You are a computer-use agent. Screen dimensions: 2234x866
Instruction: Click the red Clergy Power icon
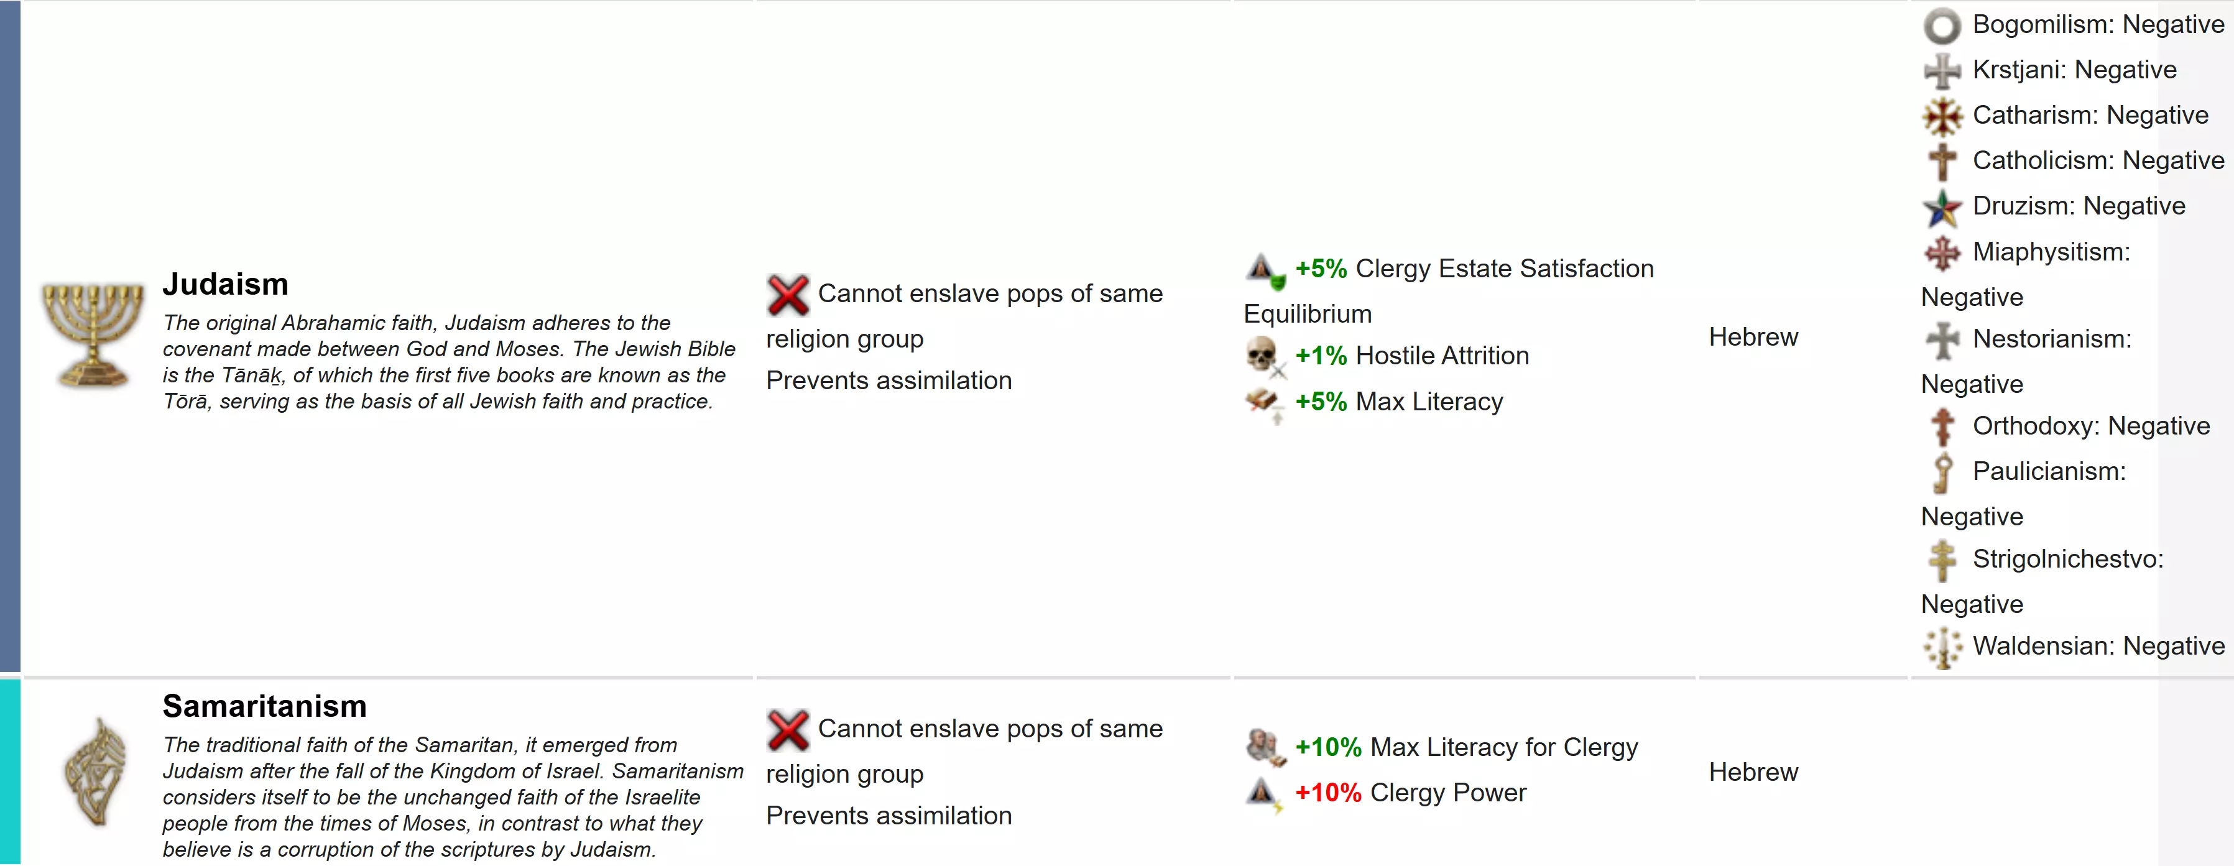tap(1263, 793)
